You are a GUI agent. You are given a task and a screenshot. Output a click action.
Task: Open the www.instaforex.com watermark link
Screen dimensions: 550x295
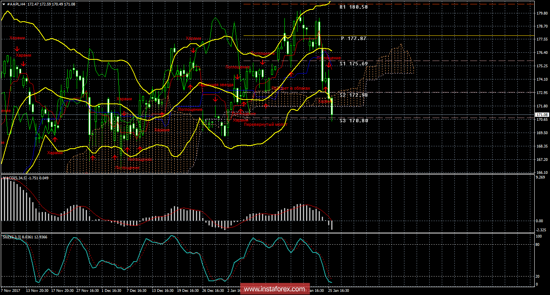pyautogui.click(x=275, y=289)
